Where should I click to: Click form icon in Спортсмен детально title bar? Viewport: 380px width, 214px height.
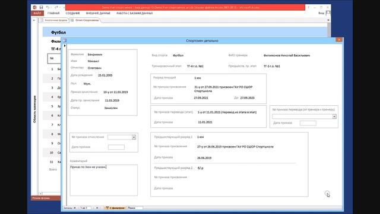click(x=65, y=40)
